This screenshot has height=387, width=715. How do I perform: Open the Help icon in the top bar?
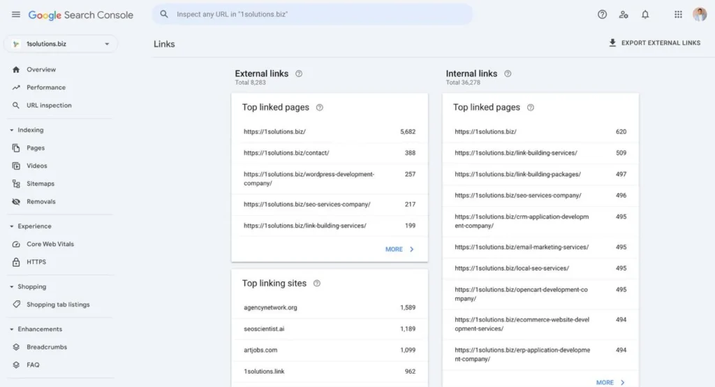[602, 15]
